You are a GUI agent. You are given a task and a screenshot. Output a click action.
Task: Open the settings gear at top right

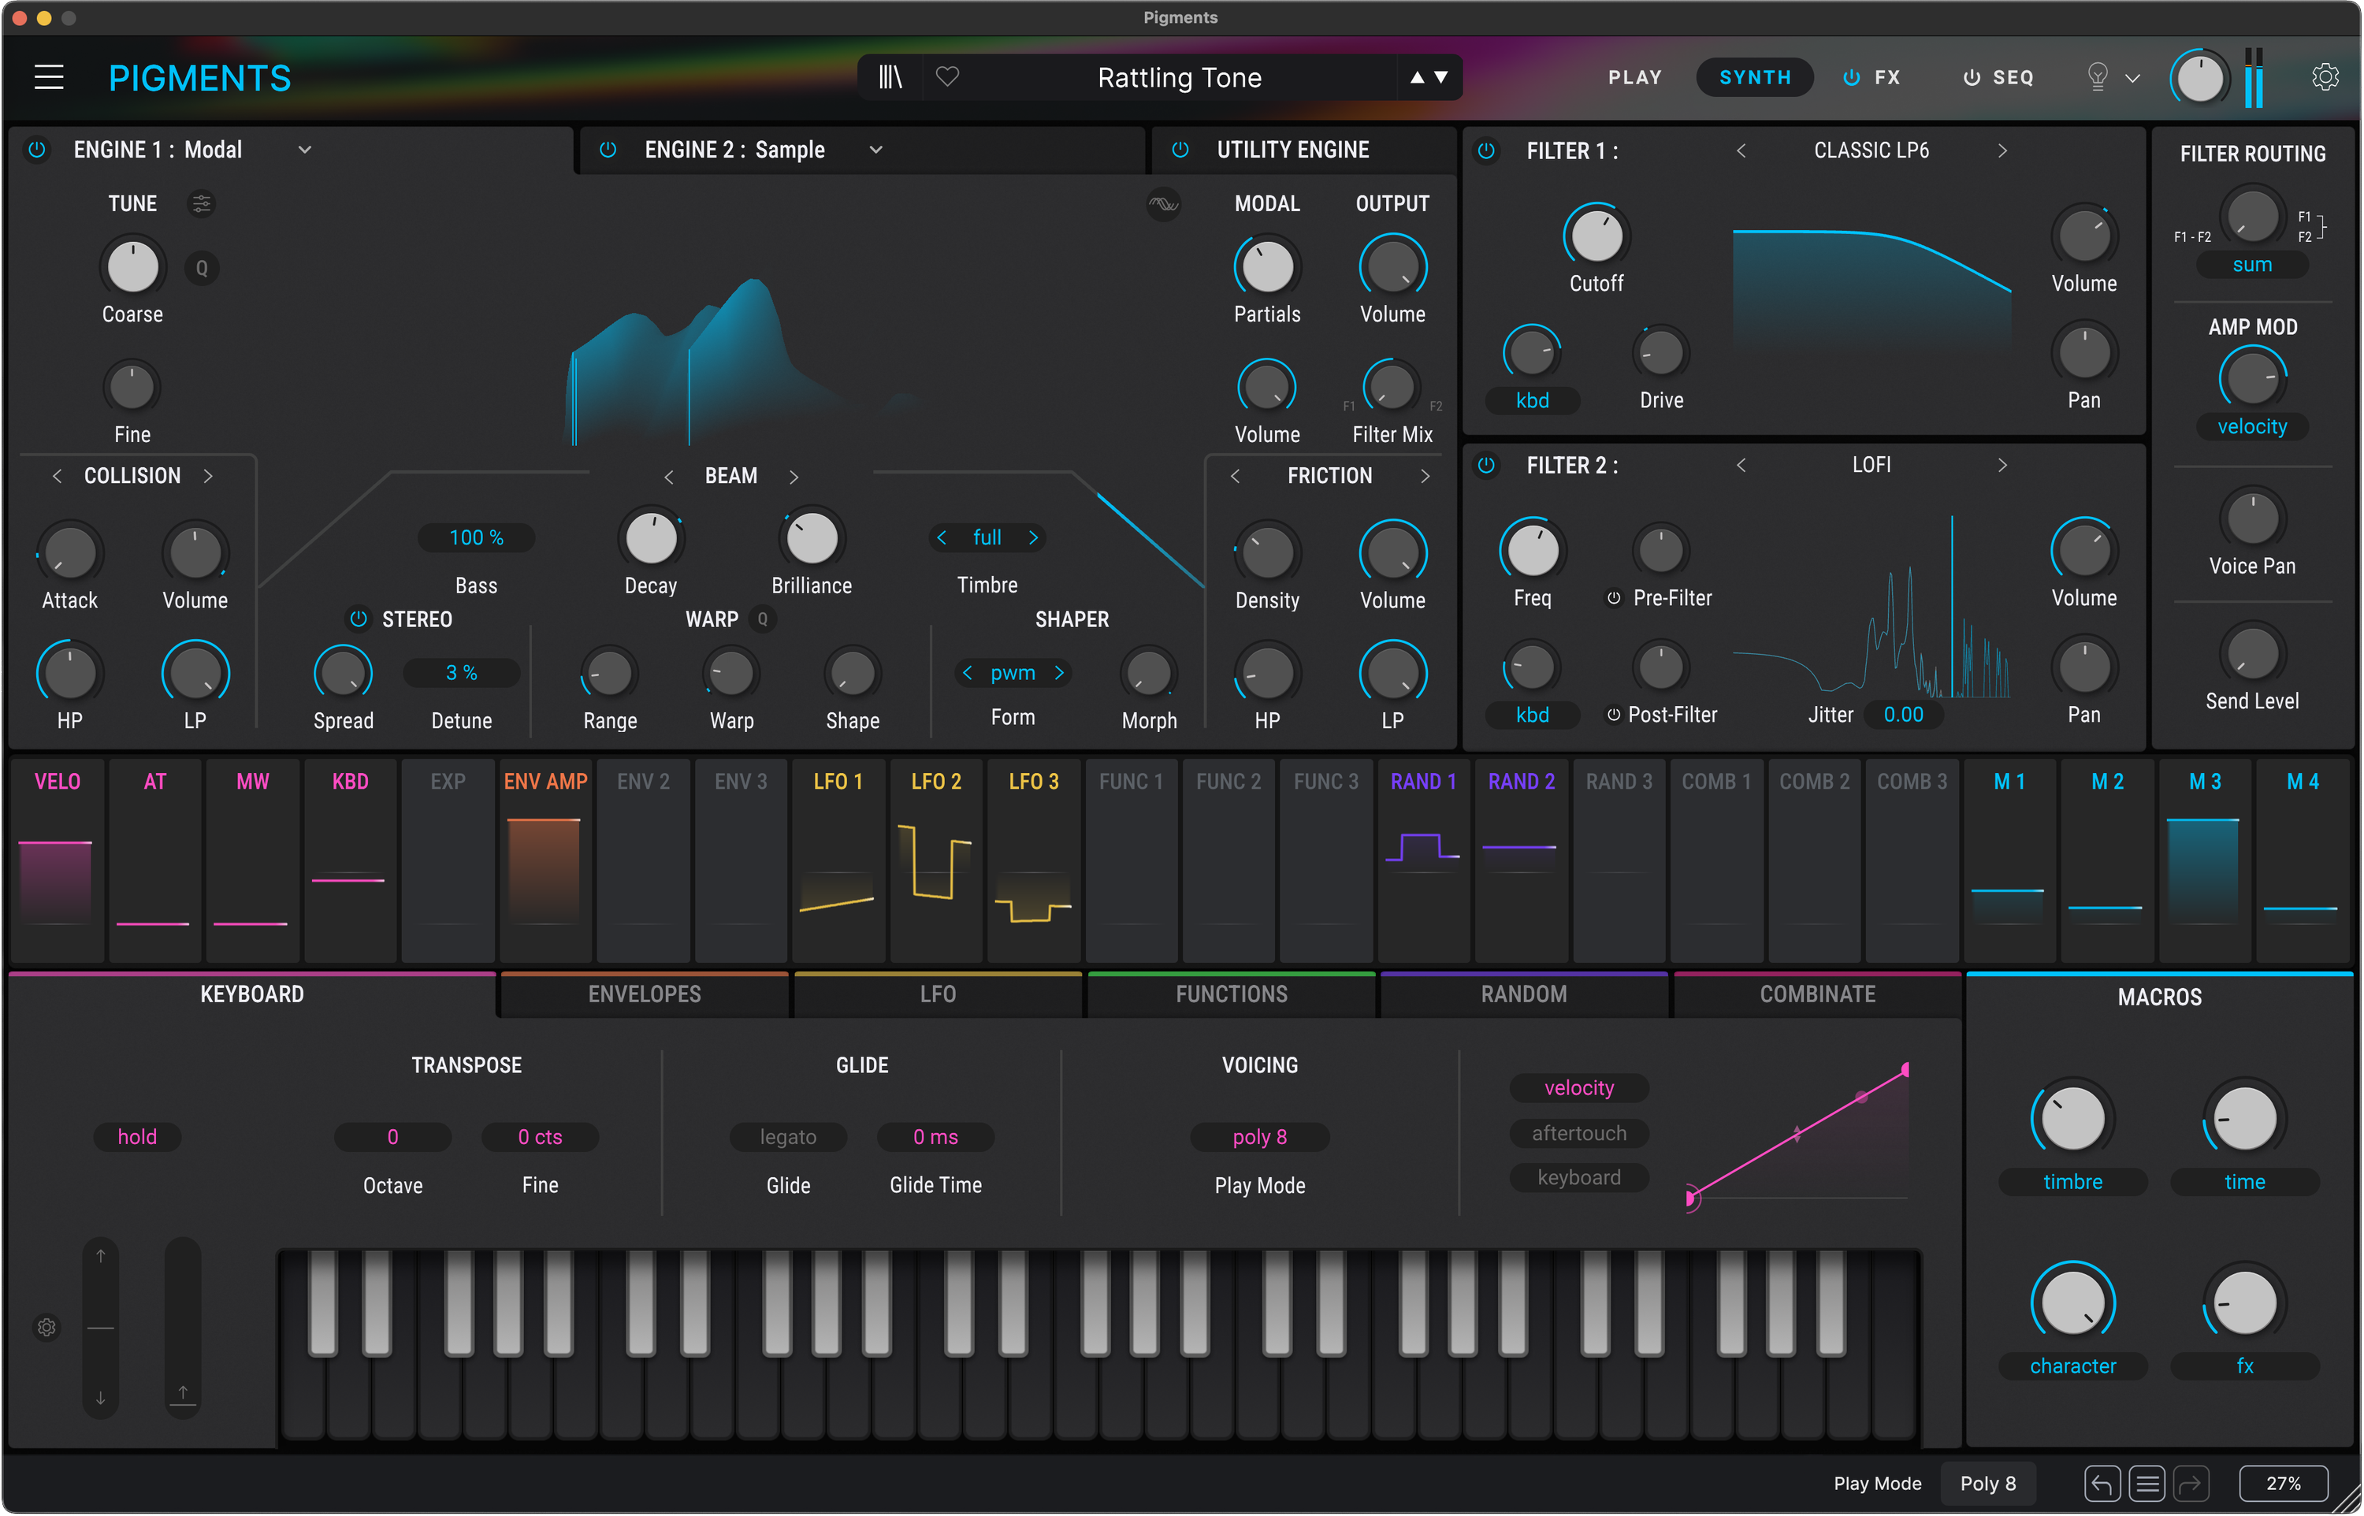click(x=2325, y=76)
